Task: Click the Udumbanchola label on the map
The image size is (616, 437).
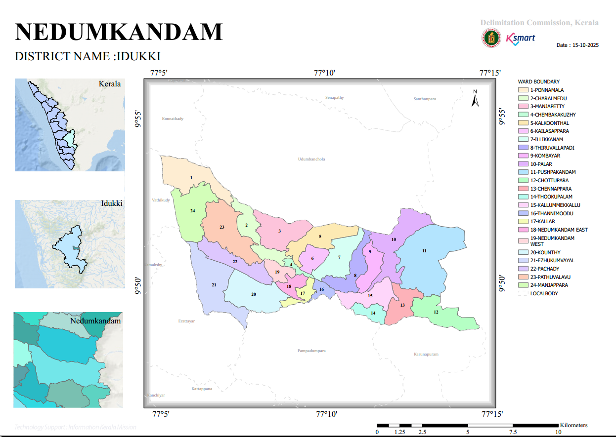Action: click(x=311, y=159)
